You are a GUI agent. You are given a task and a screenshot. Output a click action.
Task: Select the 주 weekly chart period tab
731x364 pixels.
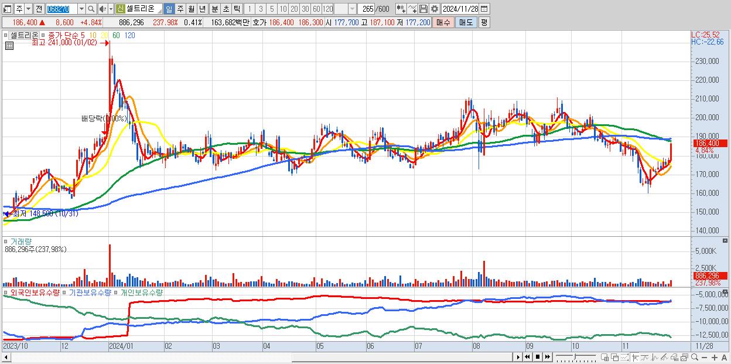tap(180, 9)
